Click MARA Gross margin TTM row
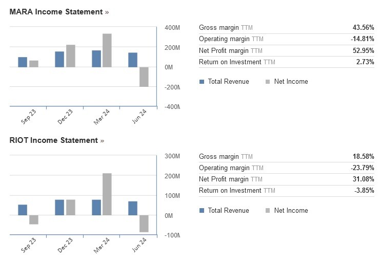 click(x=287, y=28)
